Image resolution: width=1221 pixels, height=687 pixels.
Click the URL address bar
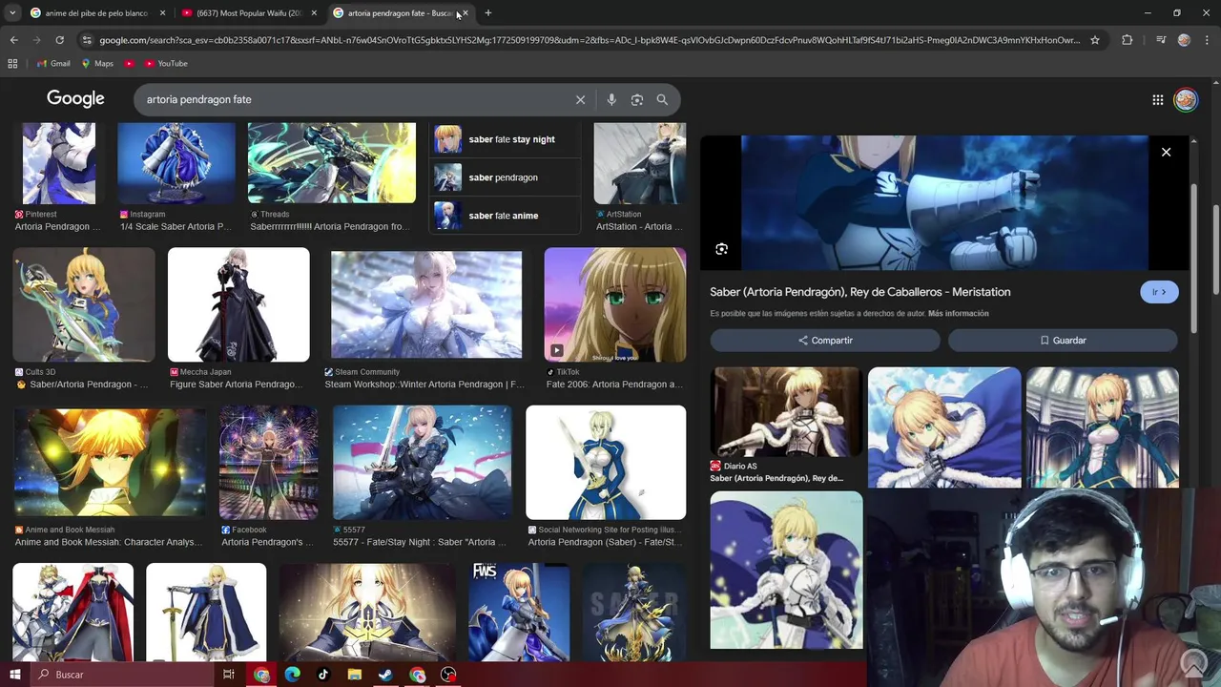click(x=590, y=40)
